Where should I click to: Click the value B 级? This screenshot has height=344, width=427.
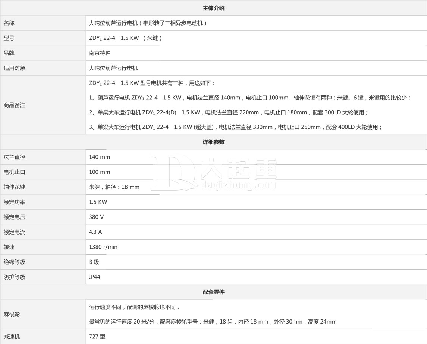coord(94,262)
